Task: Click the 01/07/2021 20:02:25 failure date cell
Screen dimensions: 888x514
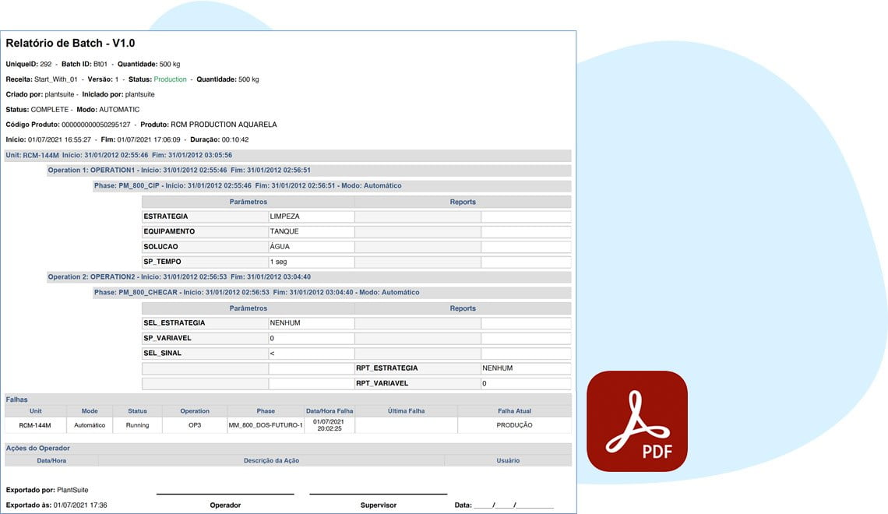Action: (x=329, y=425)
